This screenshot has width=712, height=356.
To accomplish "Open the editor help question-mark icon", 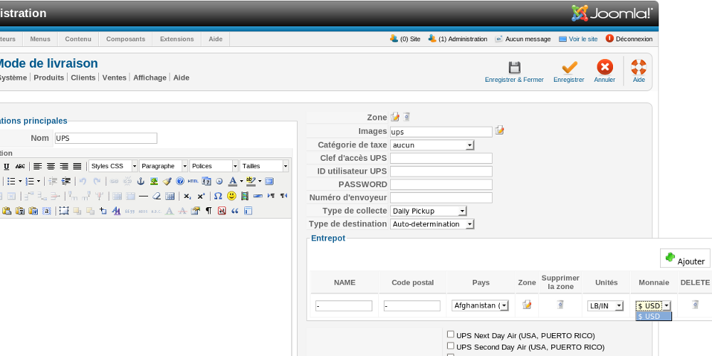I will click(x=180, y=181).
